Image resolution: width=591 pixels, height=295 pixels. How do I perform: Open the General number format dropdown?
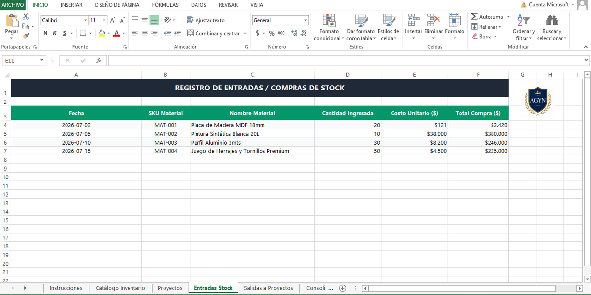[305, 20]
